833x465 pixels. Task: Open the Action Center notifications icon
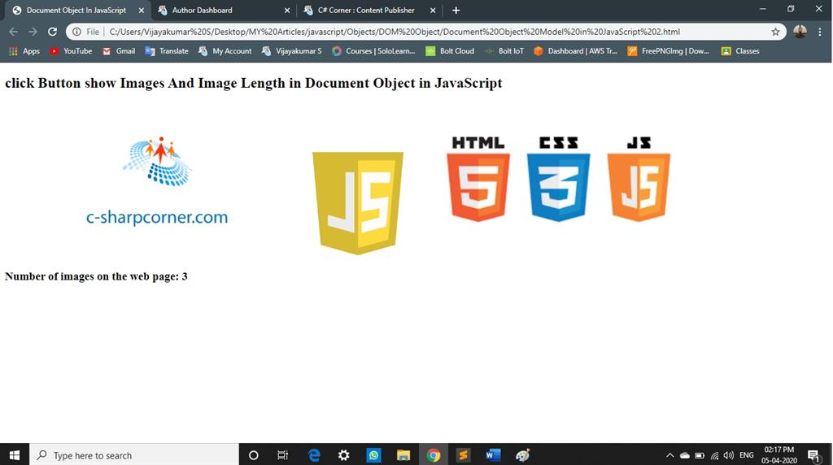[813, 455]
